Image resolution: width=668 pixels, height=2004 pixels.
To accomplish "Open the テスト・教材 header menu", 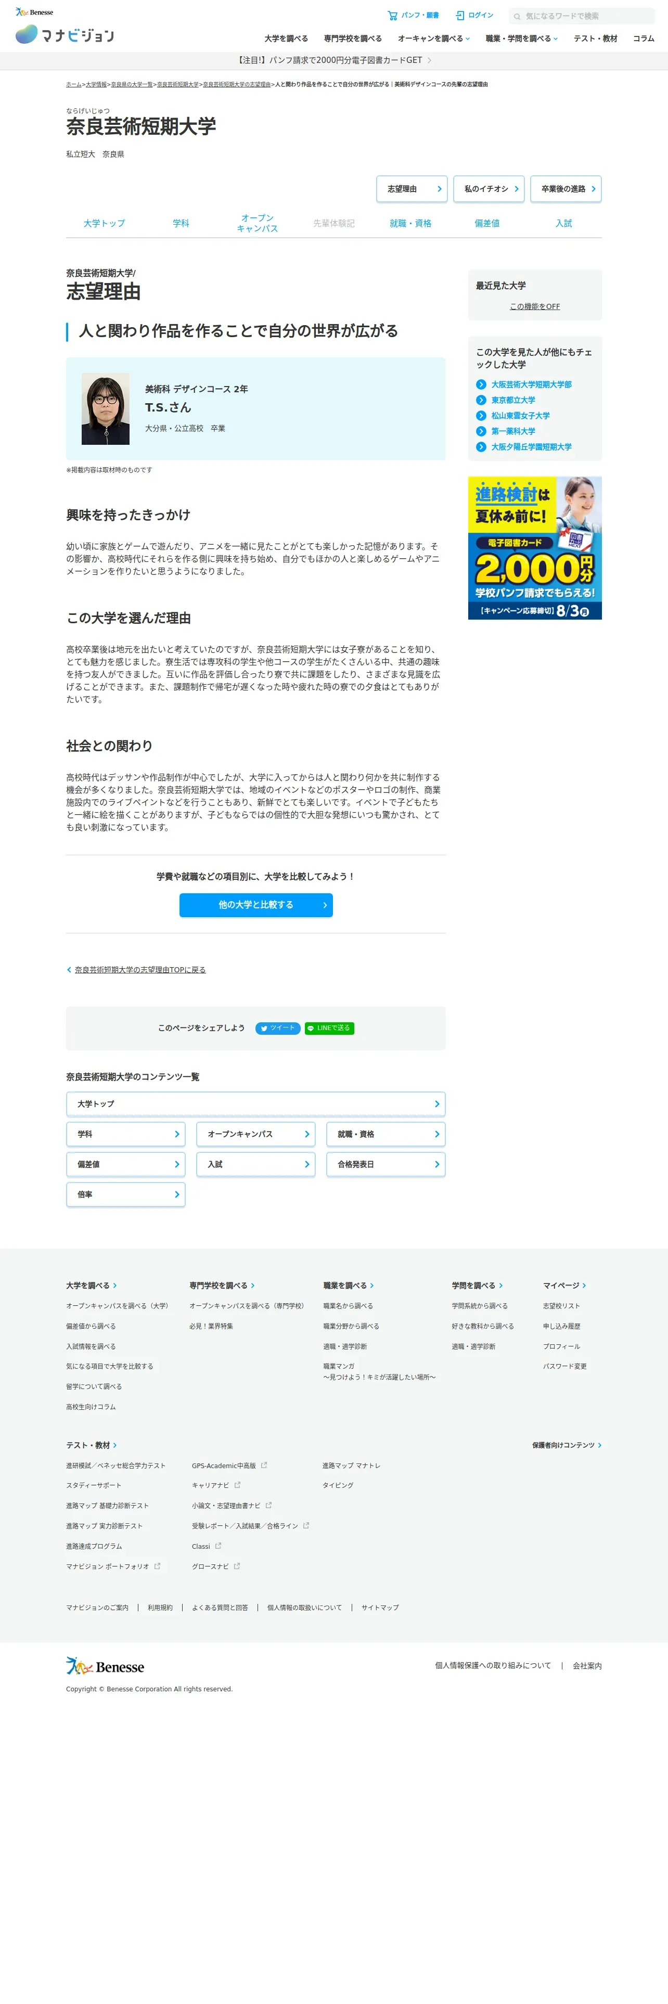I will (596, 39).
